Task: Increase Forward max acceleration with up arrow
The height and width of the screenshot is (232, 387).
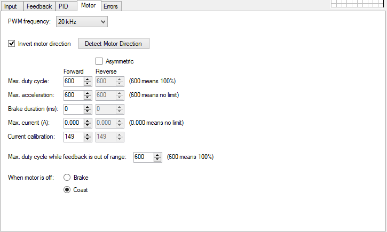Action: (88, 93)
